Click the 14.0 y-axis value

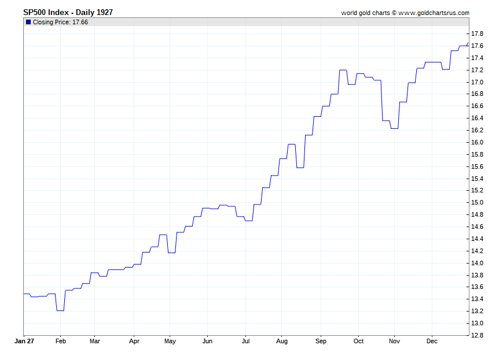coord(478,263)
